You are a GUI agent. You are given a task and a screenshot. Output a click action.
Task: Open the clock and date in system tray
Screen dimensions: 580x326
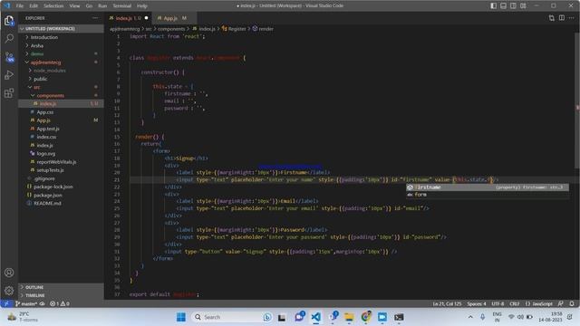[x=550, y=317]
